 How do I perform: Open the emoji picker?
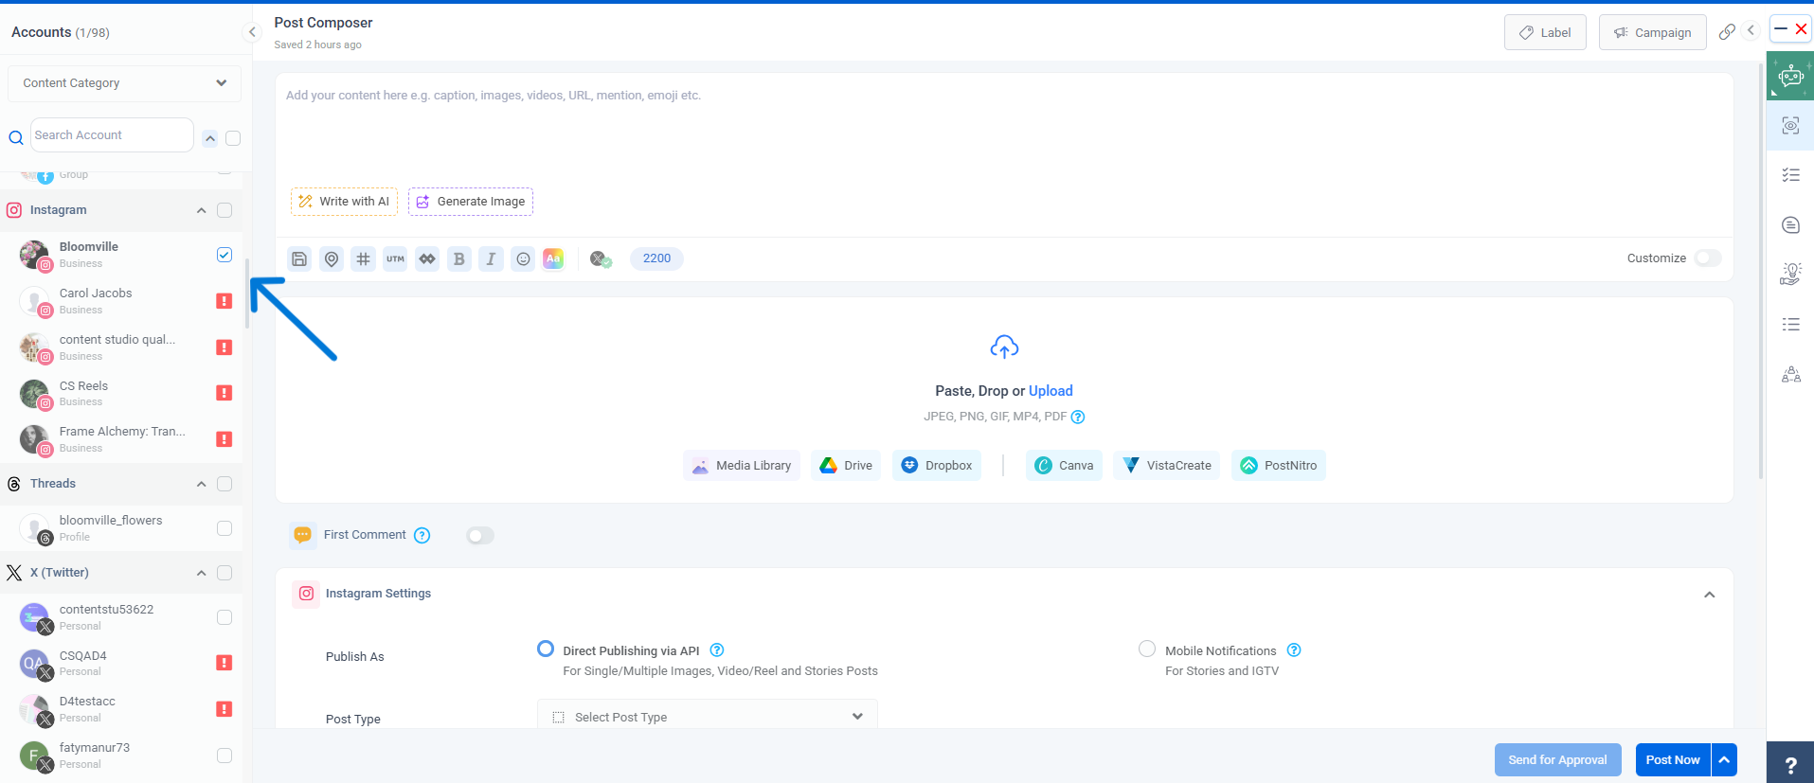pos(523,258)
